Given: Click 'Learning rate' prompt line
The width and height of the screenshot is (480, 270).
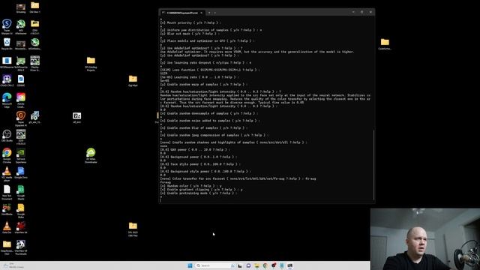Looking at the screenshot, I should 199,77.
